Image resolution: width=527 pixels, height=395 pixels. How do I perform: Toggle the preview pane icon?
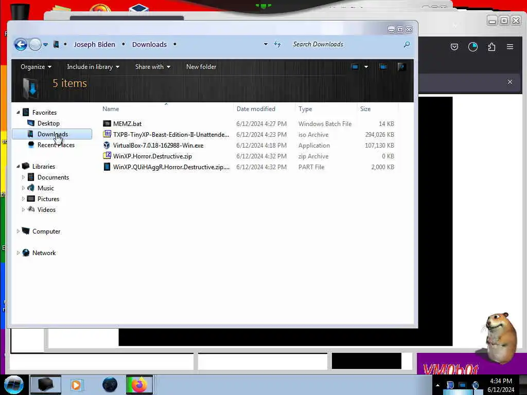pyautogui.click(x=383, y=67)
